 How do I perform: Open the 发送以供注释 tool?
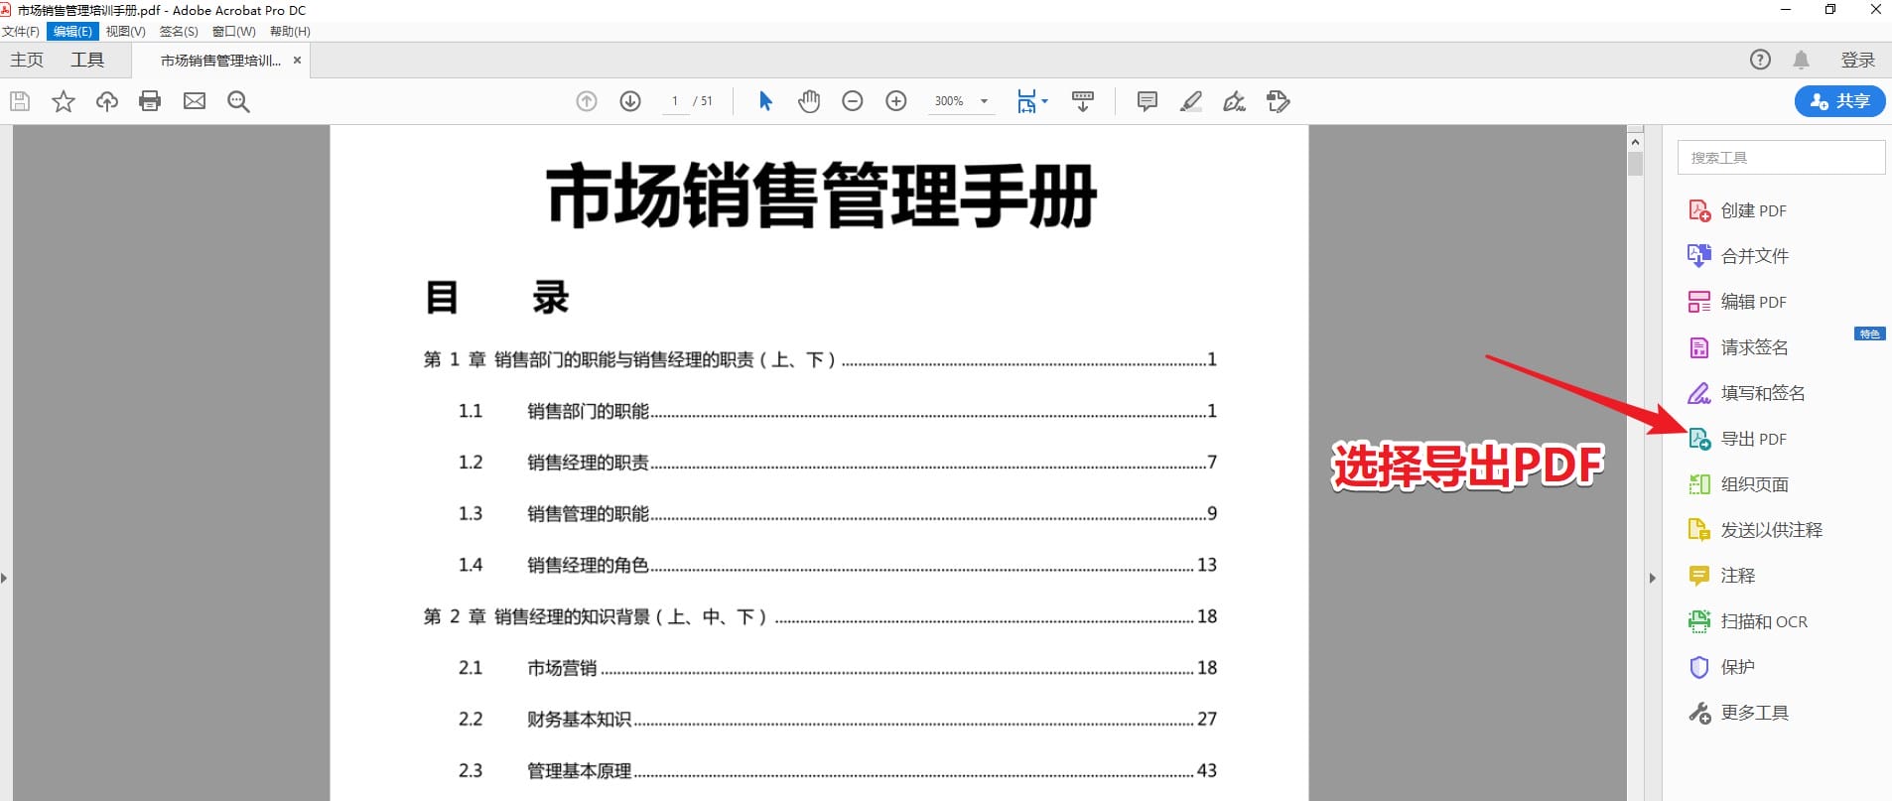pyautogui.click(x=1755, y=530)
